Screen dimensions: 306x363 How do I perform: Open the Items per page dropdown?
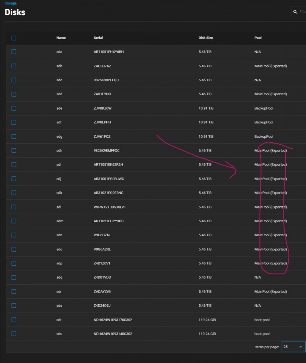pos(293,347)
